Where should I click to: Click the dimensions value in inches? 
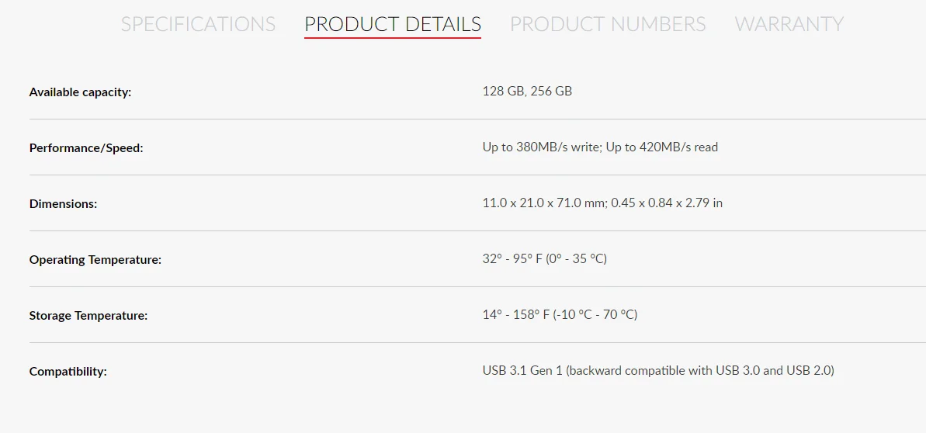point(667,203)
